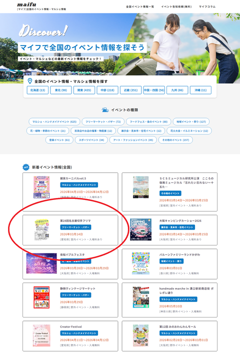
Task: Click the date 2026年04月10日〜2026年04月12日
Action: tap(84, 192)
